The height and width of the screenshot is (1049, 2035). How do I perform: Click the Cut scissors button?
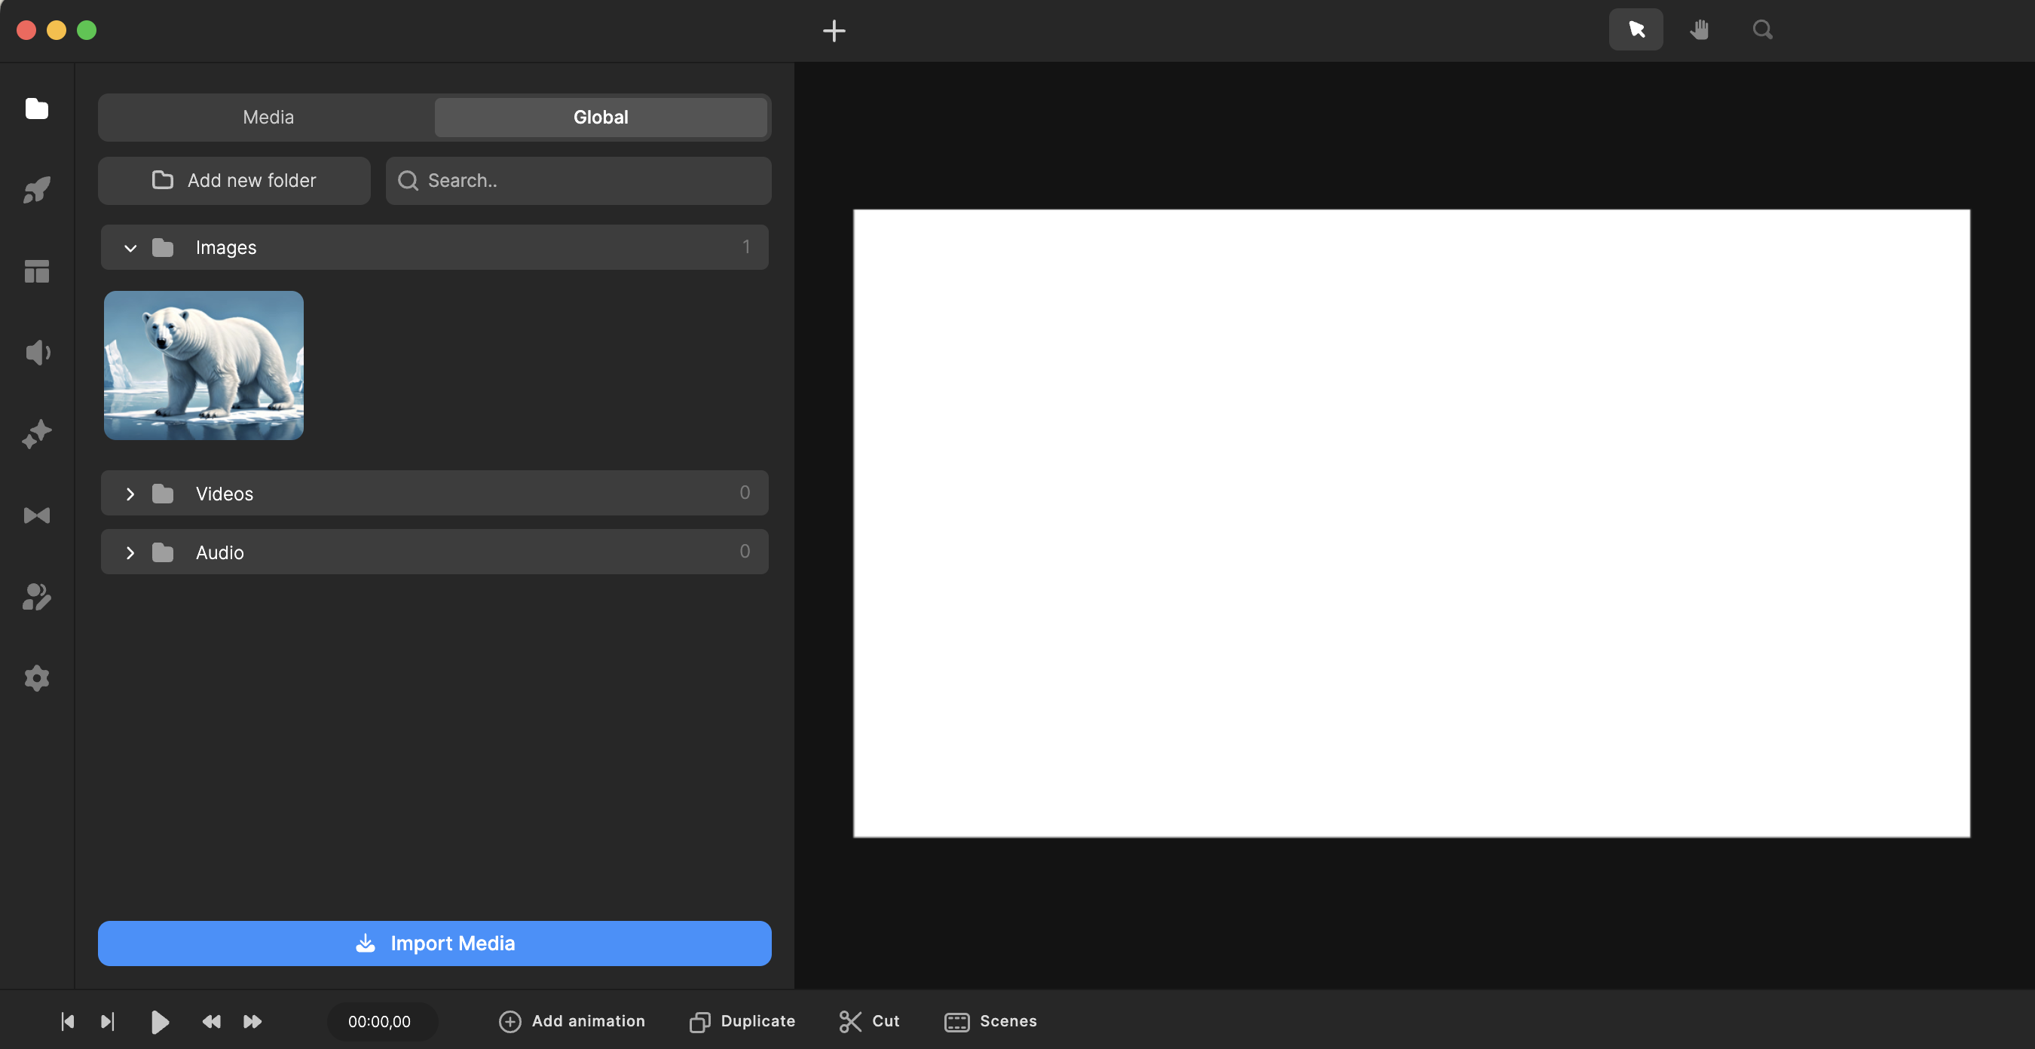(x=869, y=1021)
